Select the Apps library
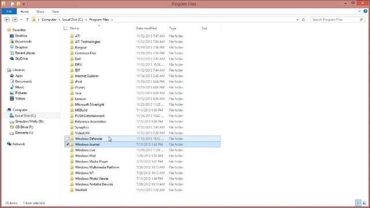 (x=19, y=76)
